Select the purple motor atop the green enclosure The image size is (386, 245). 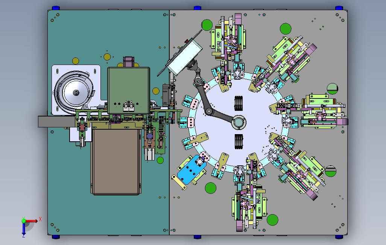point(129,62)
